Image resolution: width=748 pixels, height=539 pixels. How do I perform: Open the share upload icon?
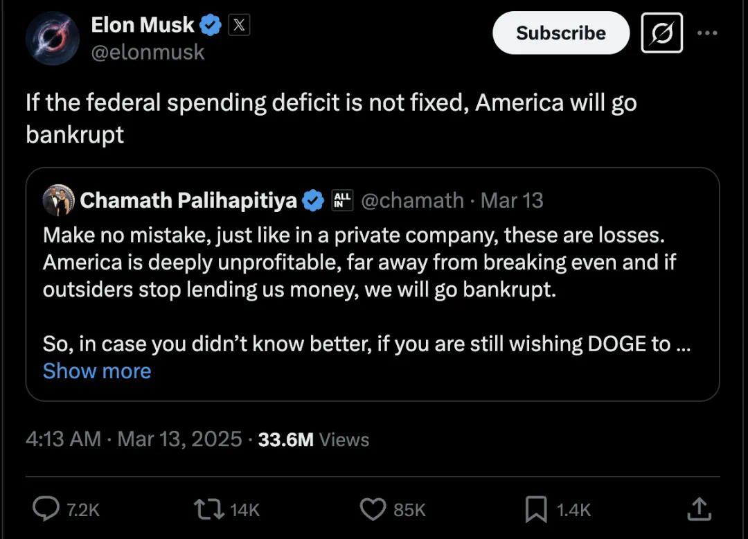[699, 509]
